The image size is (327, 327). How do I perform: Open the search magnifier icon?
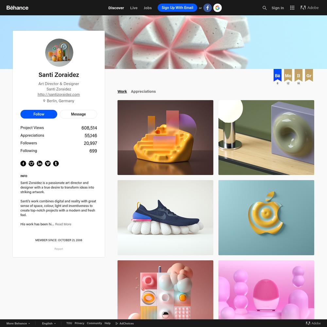pos(265,8)
